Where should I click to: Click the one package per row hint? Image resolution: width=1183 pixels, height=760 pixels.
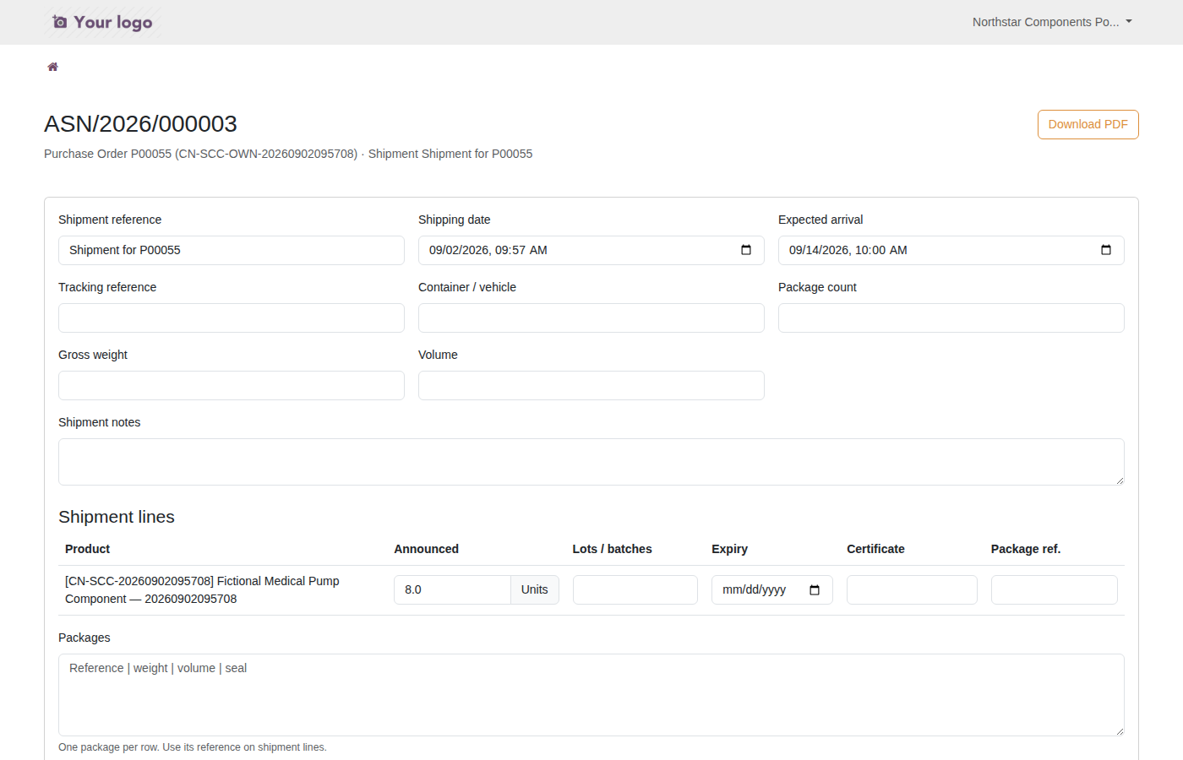[x=193, y=747]
